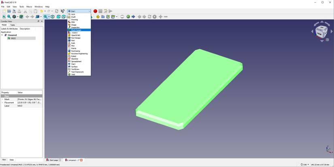This screenshot has width=334, height=167.
Task: Open the Tools menu
Action: (22, 7)
